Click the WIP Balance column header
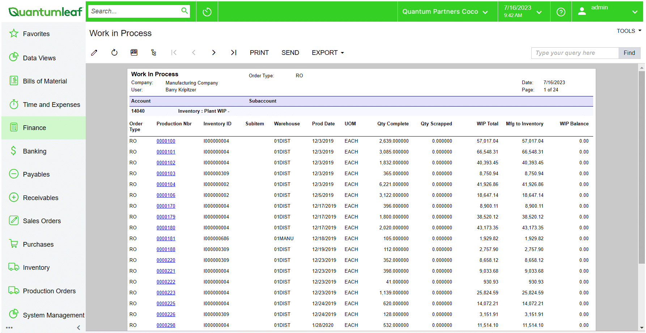The image size is (646, 333). (x=574, y=124)
